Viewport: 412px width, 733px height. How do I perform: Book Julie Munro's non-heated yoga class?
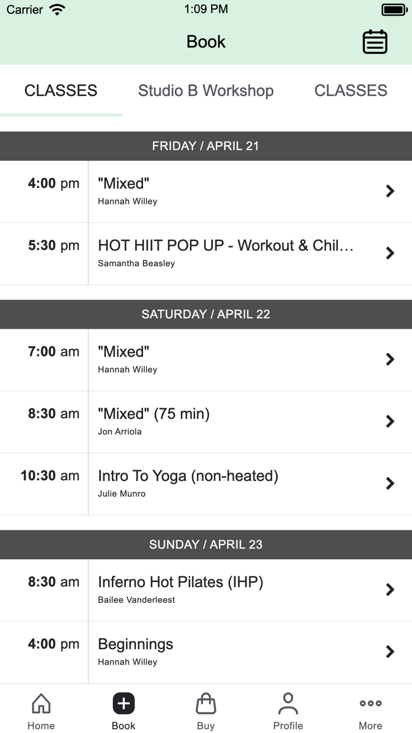[x=235, y=483]
